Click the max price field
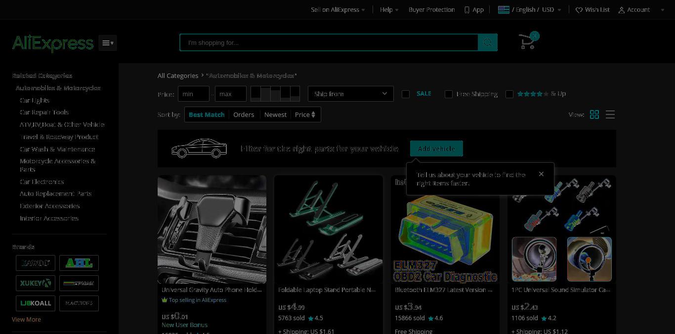Viewport: 675px width, 334px height. point(231,94)
